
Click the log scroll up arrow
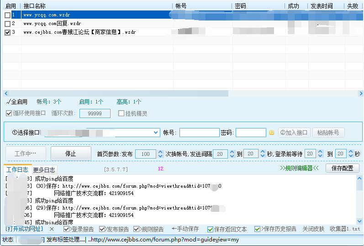click(x=359, y=179)
